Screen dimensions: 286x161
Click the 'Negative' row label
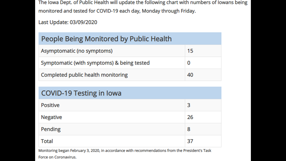[51, 117]
